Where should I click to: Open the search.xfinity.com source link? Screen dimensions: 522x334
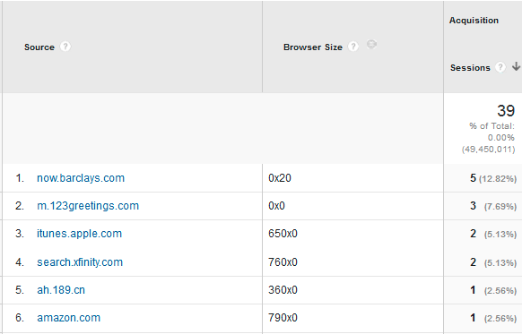click(80, 262)
